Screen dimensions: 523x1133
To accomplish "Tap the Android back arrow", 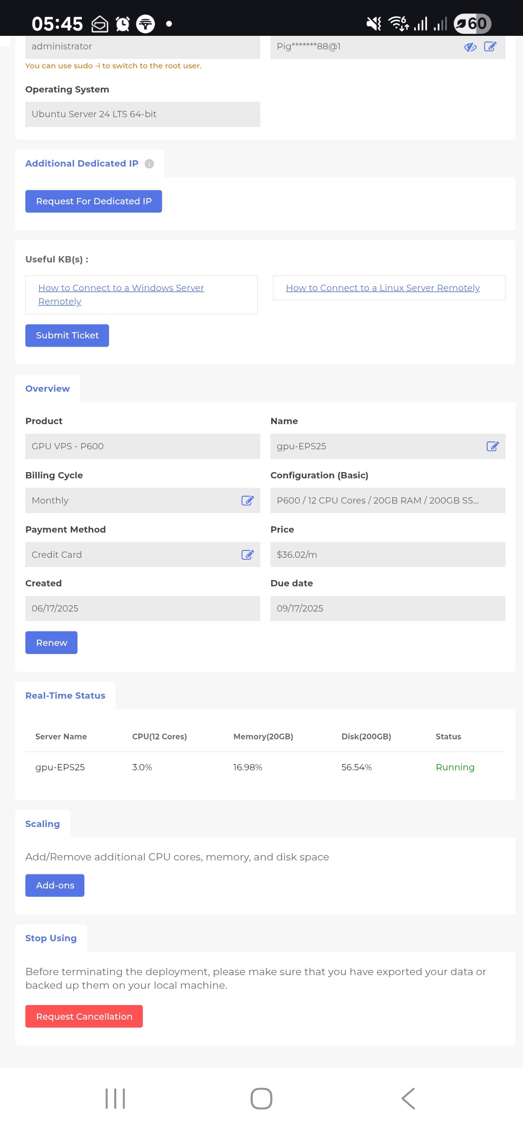I will pos(408,1099).
